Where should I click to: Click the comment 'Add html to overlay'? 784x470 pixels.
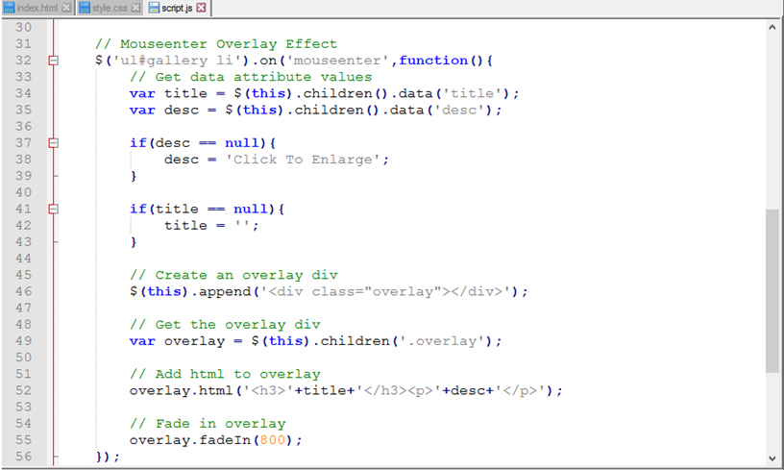pos(225,374)
